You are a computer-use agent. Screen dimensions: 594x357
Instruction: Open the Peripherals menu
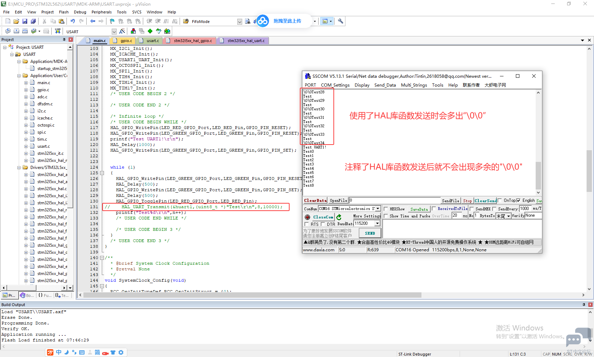point(101,12)
